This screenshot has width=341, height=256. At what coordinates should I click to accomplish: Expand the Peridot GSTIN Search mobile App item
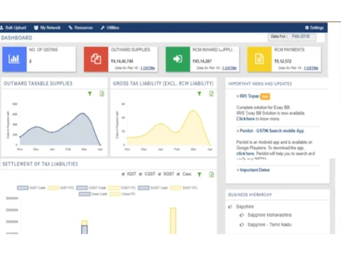(x=270, y=131)
